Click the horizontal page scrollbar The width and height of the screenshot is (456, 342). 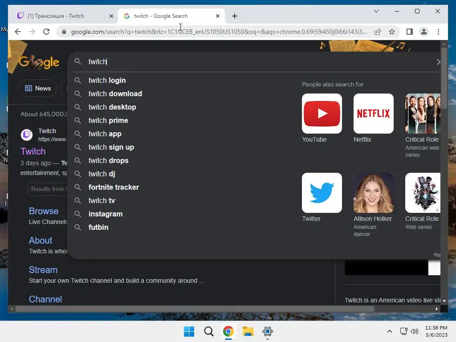[194, 309]
